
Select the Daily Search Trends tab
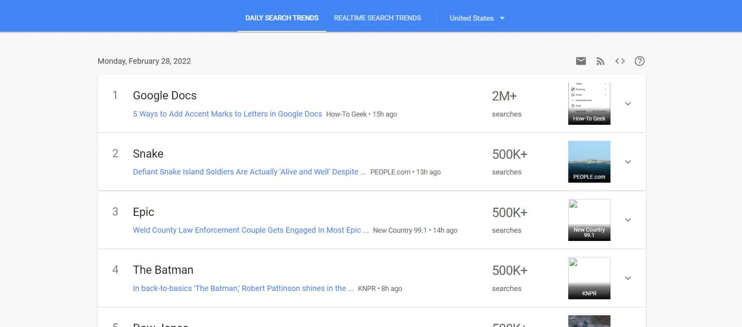pyautogui.click(x=282, y=18)
